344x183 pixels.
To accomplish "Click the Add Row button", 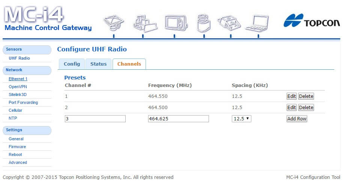I will pyautogui.click(x=297, y=119).
